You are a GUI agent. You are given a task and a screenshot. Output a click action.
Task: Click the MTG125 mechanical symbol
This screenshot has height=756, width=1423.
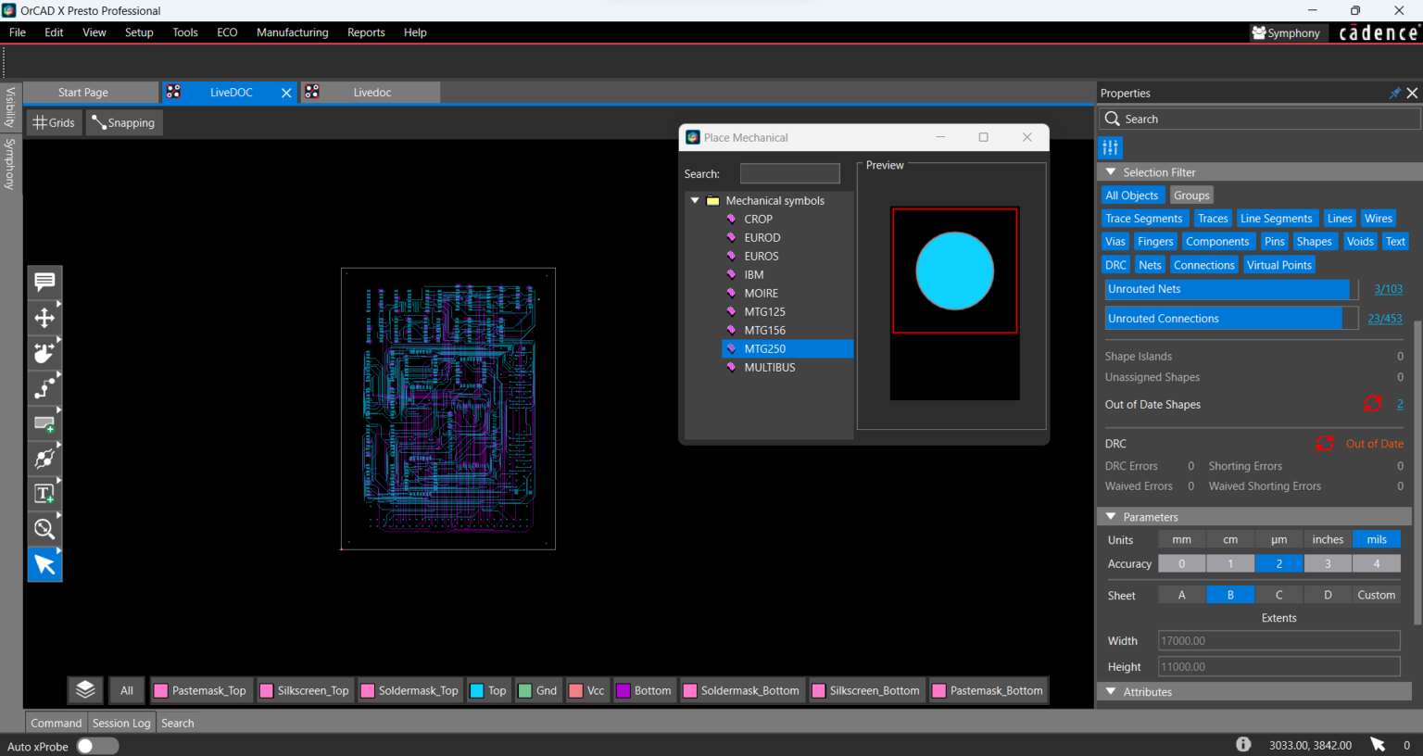[764, 311]
